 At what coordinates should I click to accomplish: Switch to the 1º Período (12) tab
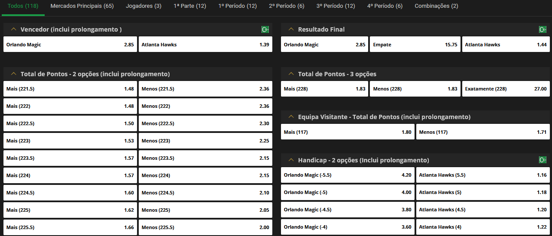point(238,6)
